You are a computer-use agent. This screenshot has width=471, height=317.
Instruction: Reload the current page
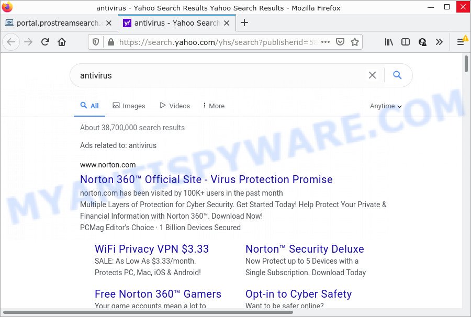click(x=45, y=42)
